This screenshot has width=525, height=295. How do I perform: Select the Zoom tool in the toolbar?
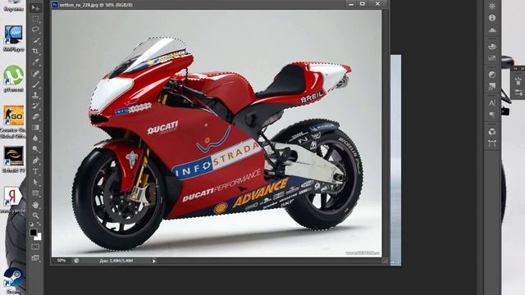35,216
